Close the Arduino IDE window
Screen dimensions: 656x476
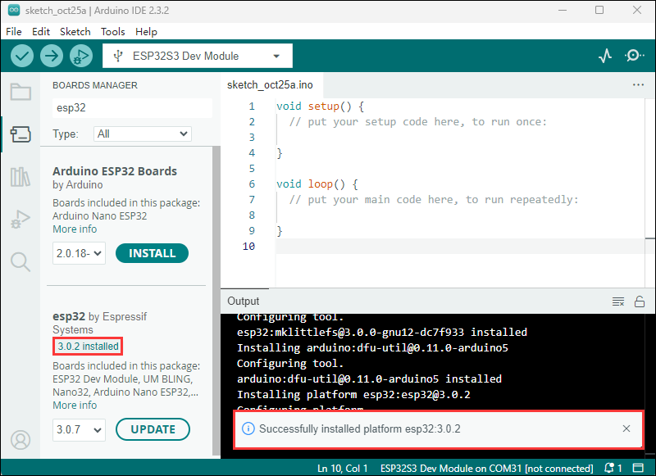tap(637, 10)
